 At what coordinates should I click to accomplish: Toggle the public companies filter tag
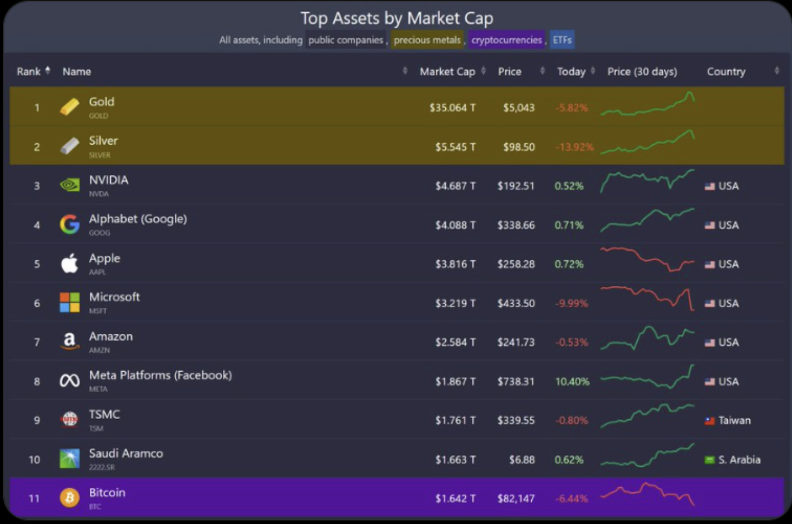(x=346, y=40)
